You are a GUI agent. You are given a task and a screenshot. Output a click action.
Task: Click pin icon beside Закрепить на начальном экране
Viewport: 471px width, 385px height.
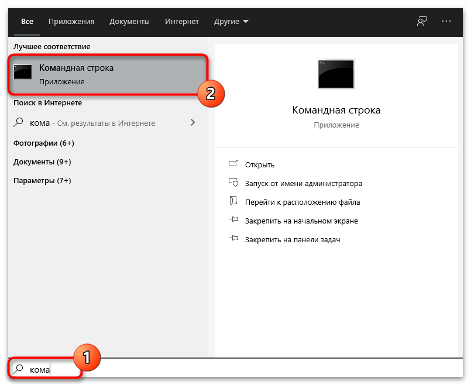pyautogui.click(x=233, y=221)
